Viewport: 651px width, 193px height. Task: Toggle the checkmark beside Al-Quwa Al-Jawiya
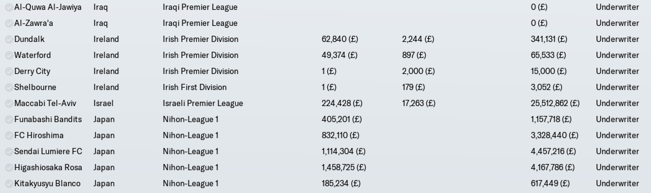(x=9, y=7)
